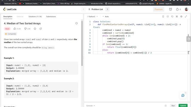Click 'combined.pop(0)' on line 6
This screenshot has width=191, height=107.
[116, 39]
